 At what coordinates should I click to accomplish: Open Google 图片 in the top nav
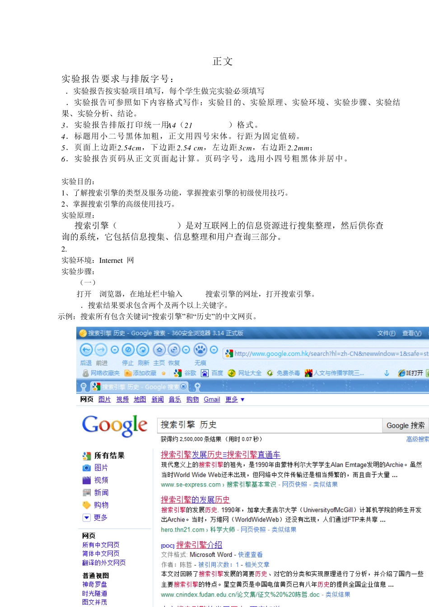[x=104, y=399]
